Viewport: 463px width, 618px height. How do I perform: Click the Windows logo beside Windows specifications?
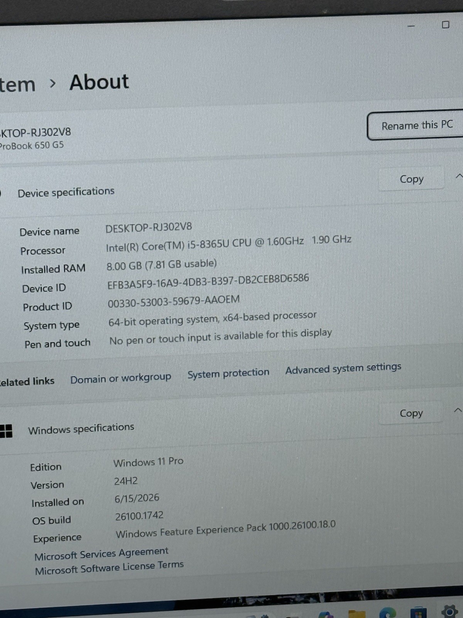point(6,431)
